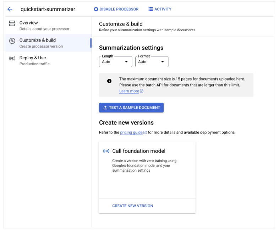Click Create New Version

(x=132, y=206)
